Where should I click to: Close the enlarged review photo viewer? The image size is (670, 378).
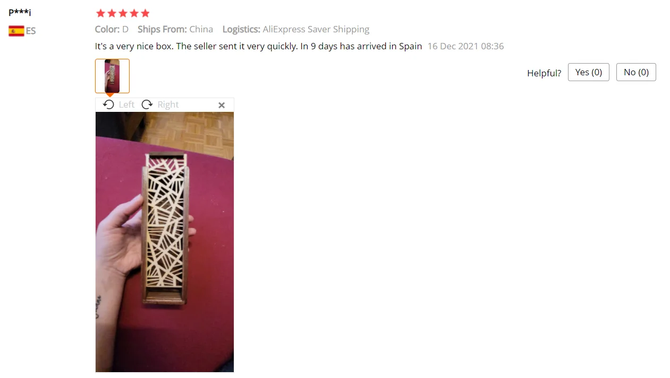click(x=222, y=105)
